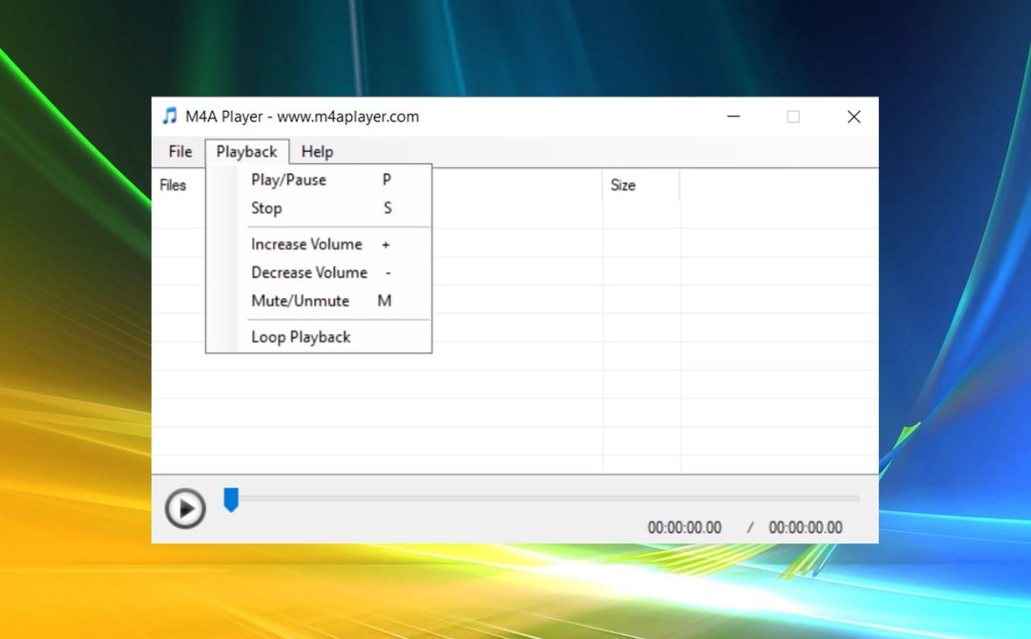Viewport: 1031px width, 639px height.
Task: Click the M4A Player window title text
Action: pos(302,117)
